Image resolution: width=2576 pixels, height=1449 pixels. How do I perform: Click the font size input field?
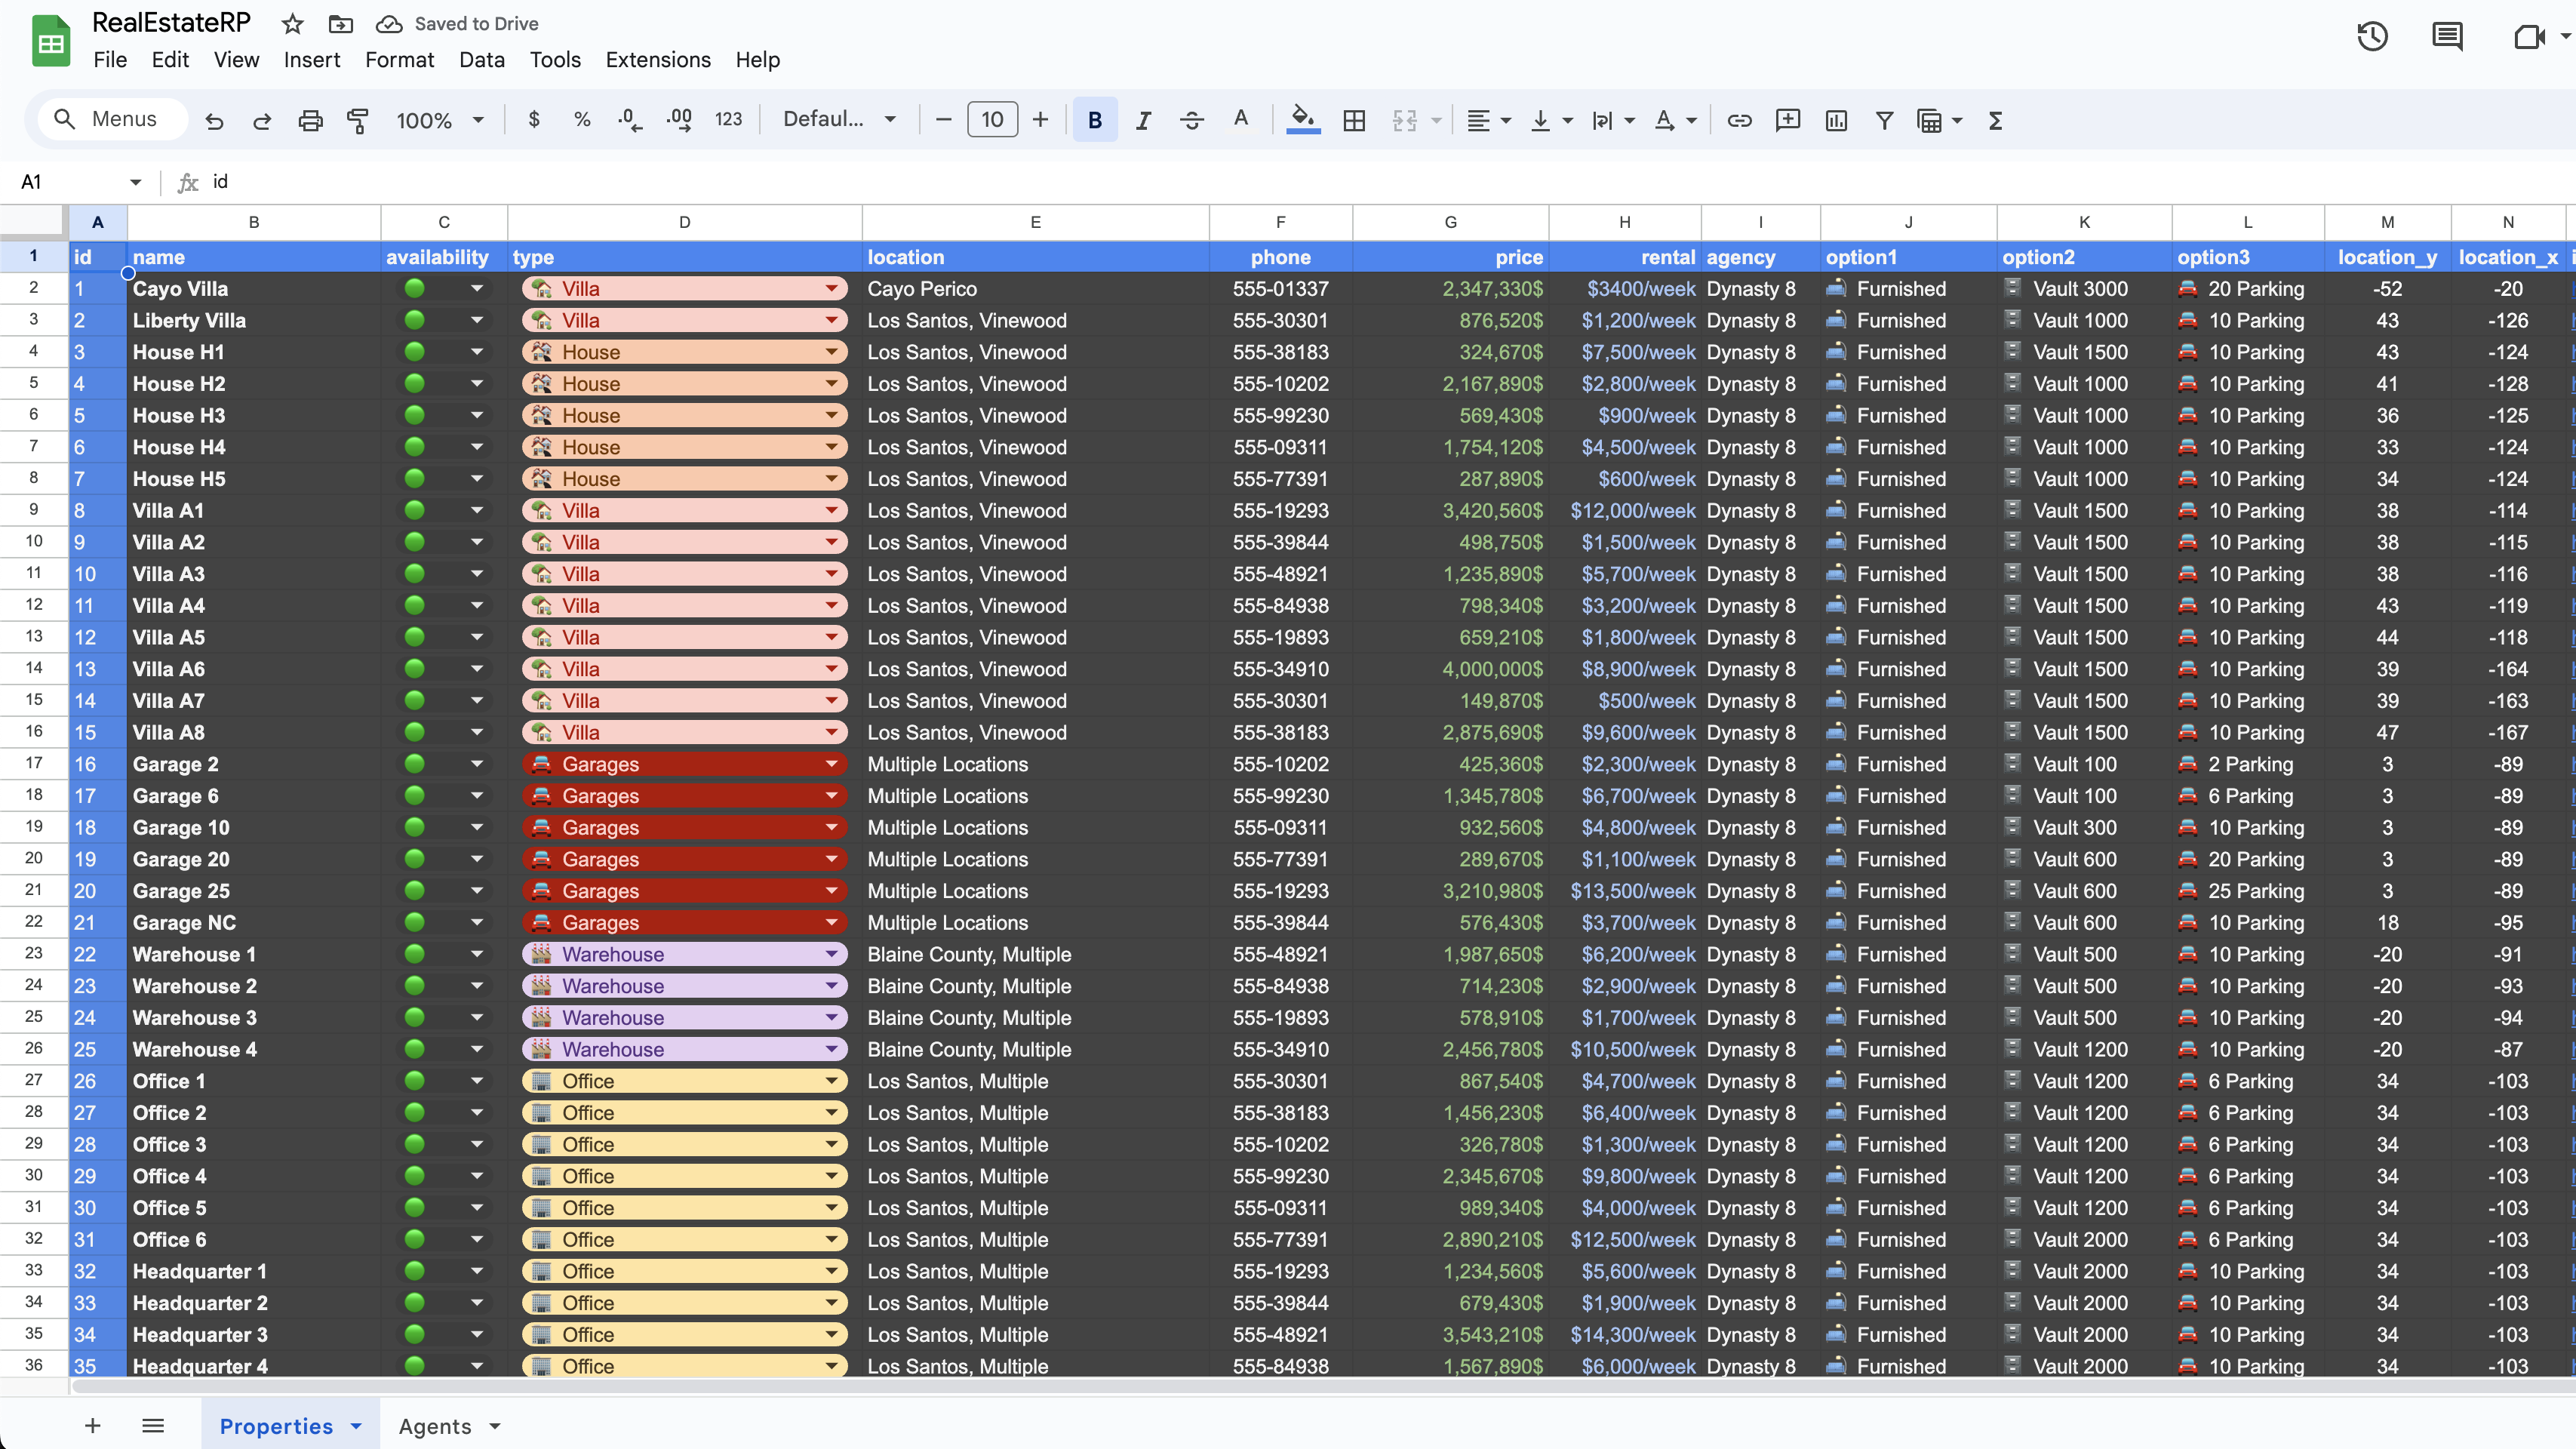pyautogui.click(x=991, y=120)
